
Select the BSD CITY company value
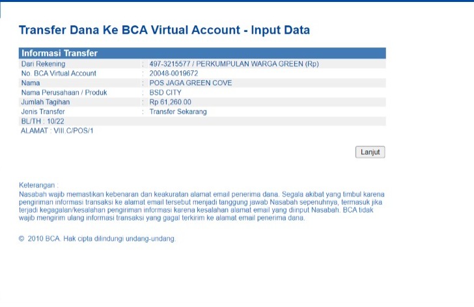165,92
